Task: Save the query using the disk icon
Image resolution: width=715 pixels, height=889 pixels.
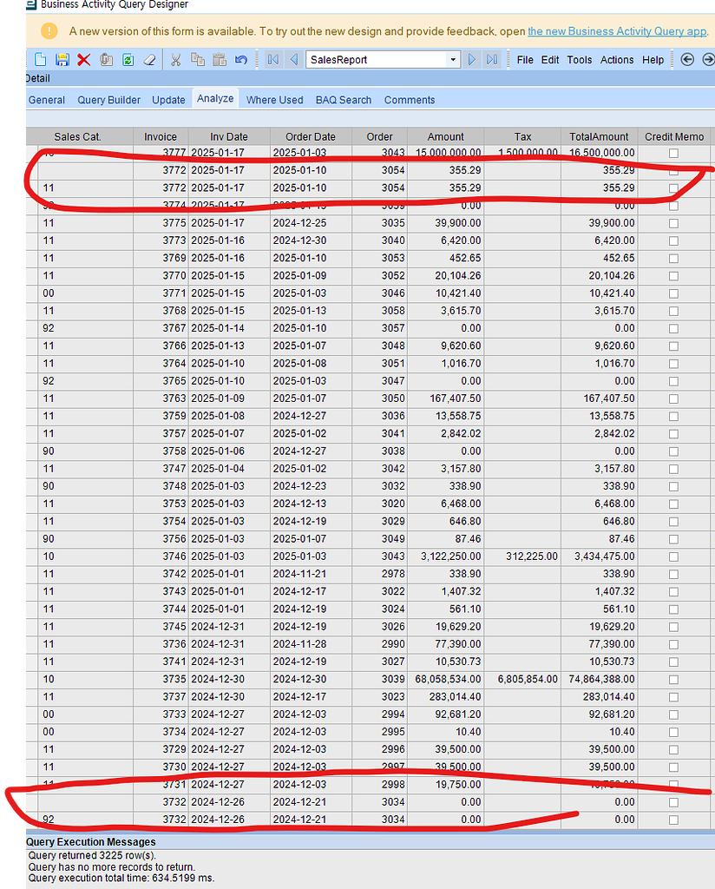Action: click(x=62, y=59)
